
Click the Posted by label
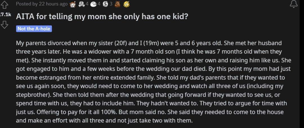tap(27, 4)
